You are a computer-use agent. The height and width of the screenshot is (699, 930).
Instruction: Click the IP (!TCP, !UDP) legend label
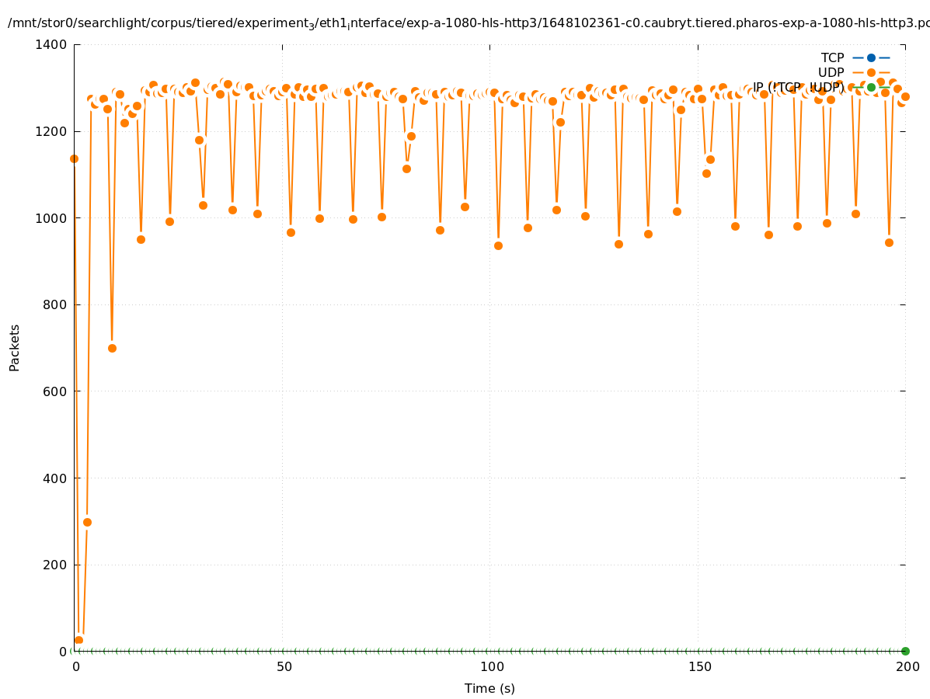coord(798,87)
